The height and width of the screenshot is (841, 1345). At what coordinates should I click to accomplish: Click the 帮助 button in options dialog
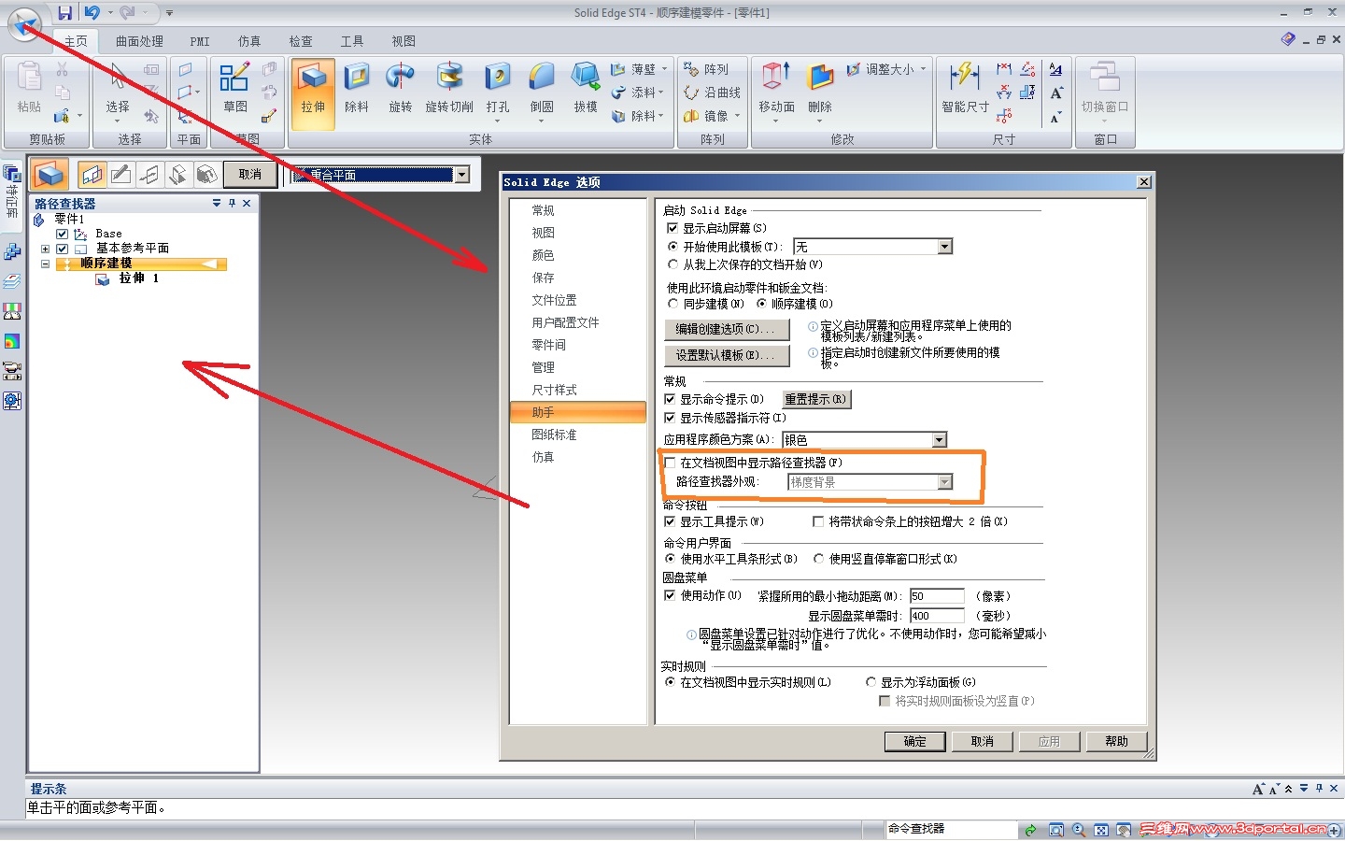click(1117, 741)
